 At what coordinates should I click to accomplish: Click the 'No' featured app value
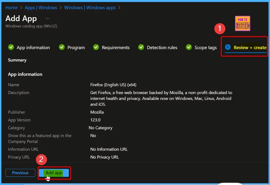pyautogui.click(x=93, y=136)
